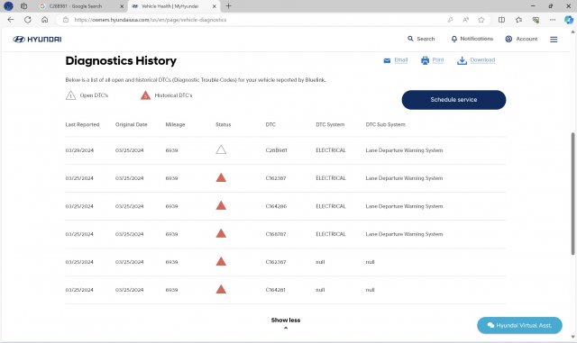Switch to the C28B981 Google Search tab
The height and width of the screenshot is (343, 577).
pos(82,6)
